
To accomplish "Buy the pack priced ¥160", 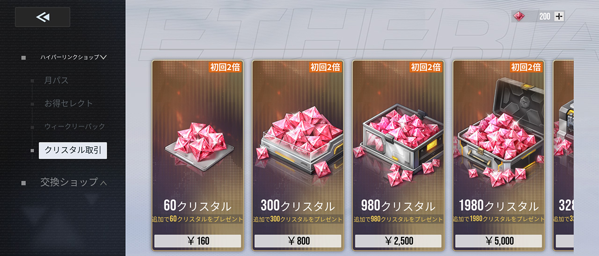I will tap(197, 241).
